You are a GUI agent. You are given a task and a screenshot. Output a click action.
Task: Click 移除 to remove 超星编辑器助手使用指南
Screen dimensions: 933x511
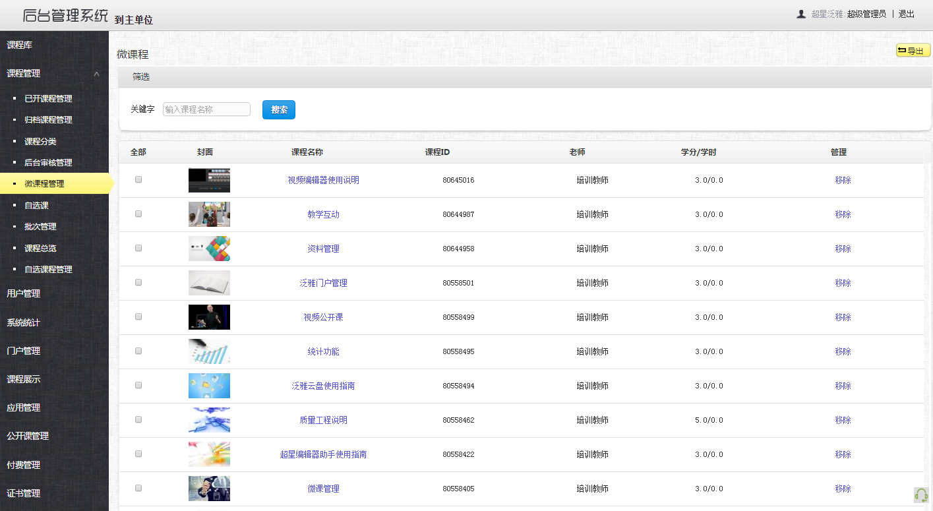tap(843, 454)
